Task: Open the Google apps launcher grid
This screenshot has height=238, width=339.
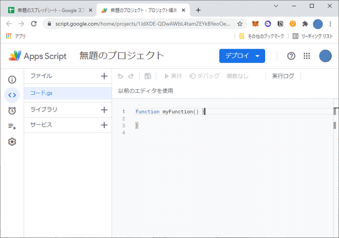Action: point(306,56)
